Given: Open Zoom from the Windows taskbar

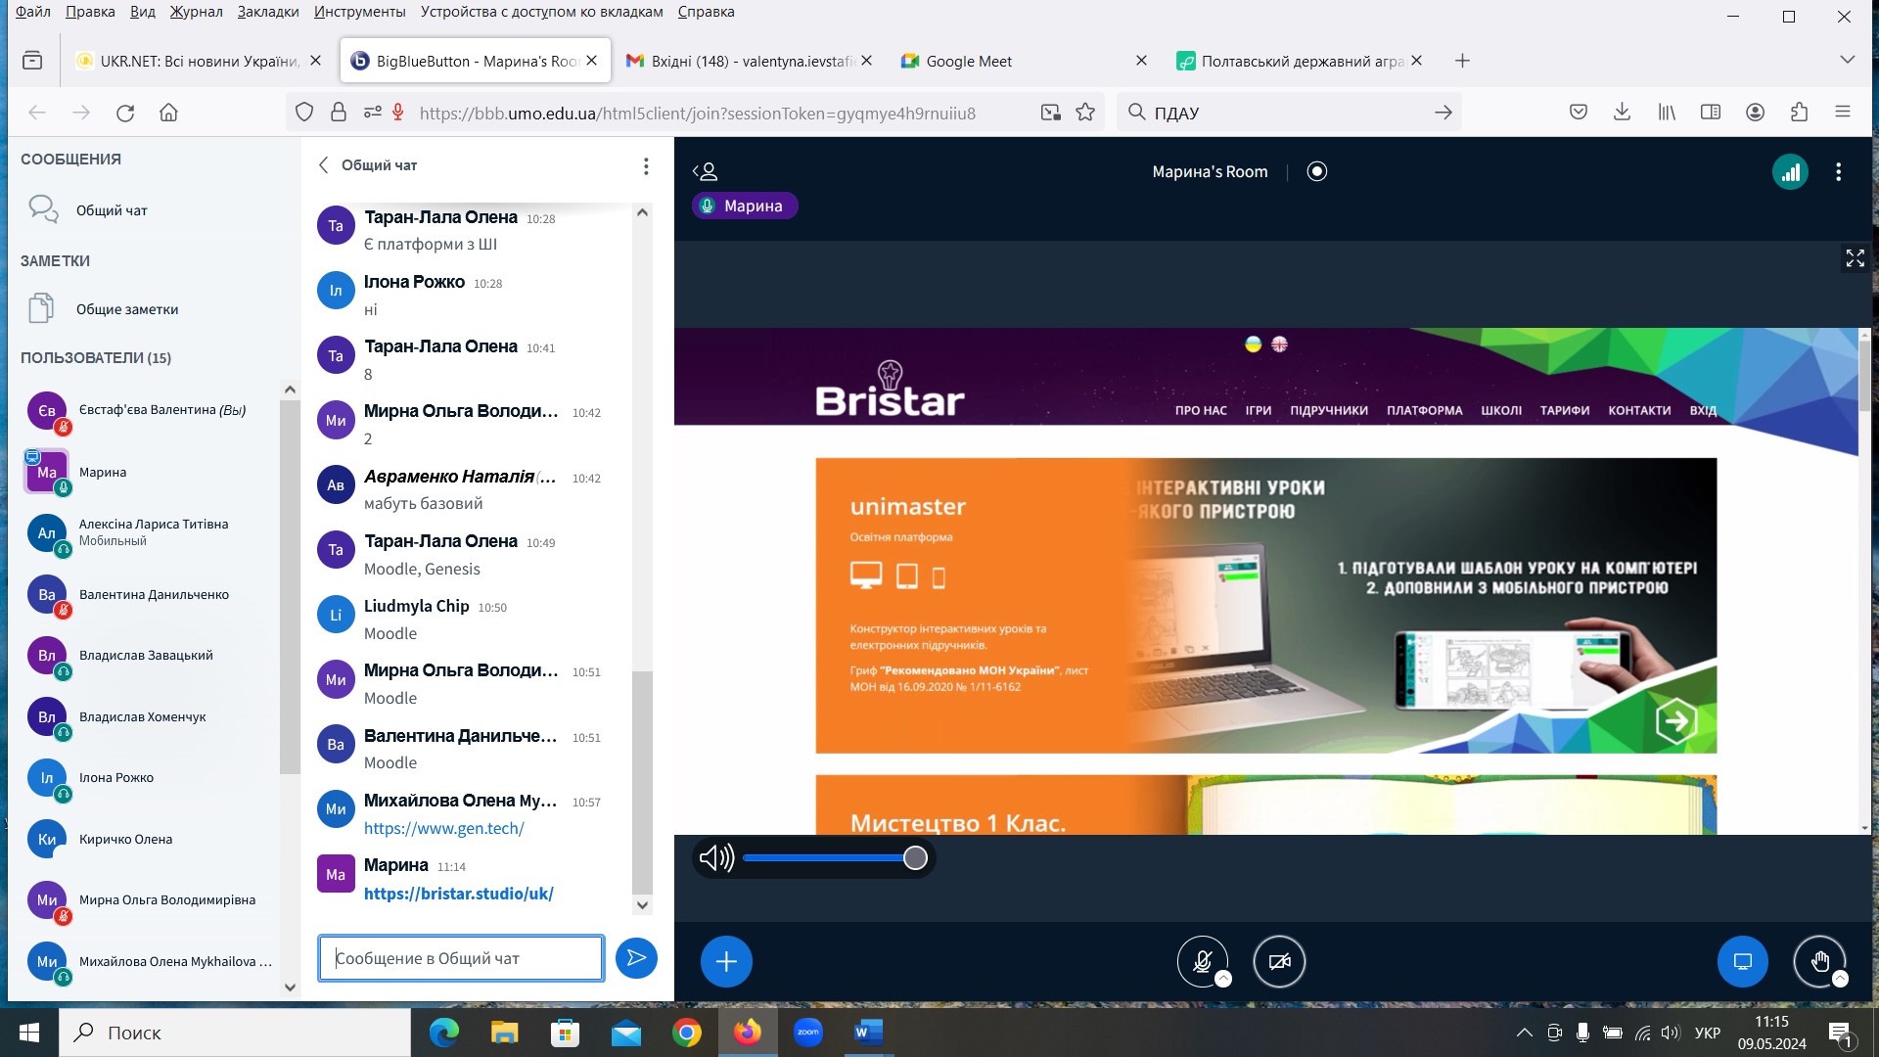Looking at the screenshot, I should coord(808,1033).
